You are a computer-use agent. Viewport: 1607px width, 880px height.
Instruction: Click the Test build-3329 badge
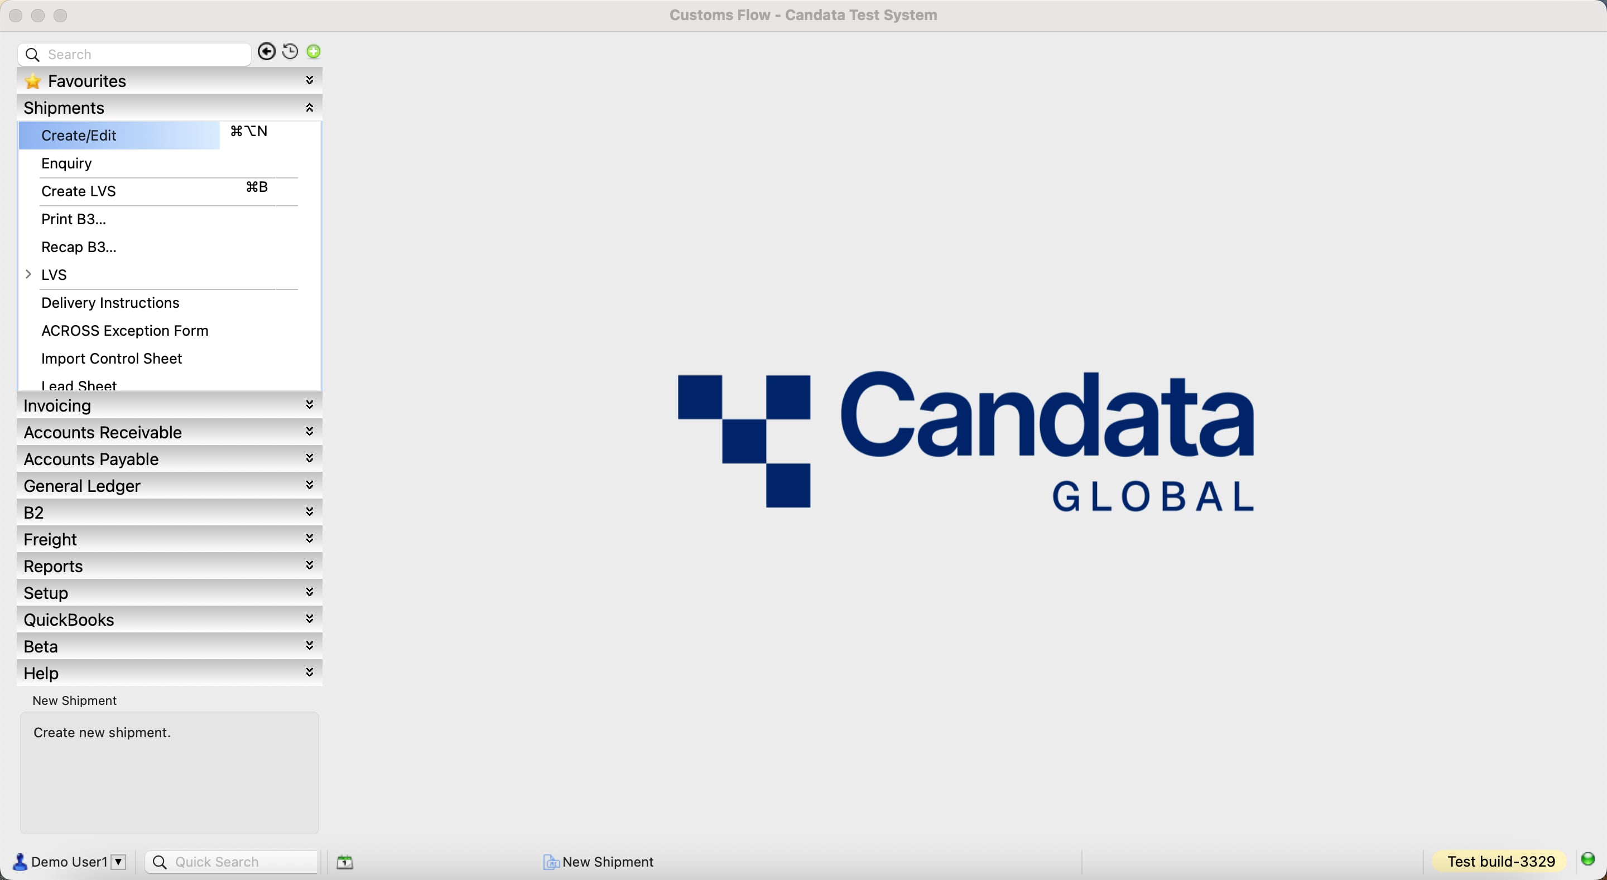(1500, 862)
